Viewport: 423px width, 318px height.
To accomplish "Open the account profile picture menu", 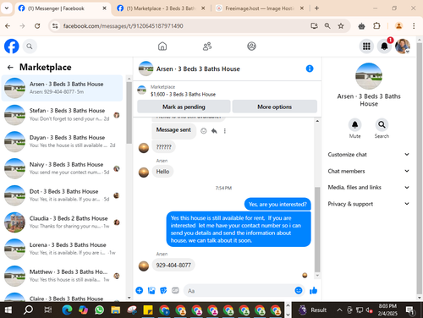I will (403, 46).
